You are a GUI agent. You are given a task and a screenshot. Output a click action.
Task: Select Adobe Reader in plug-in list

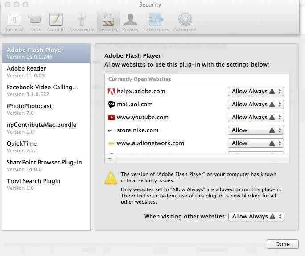pos(46,72)
